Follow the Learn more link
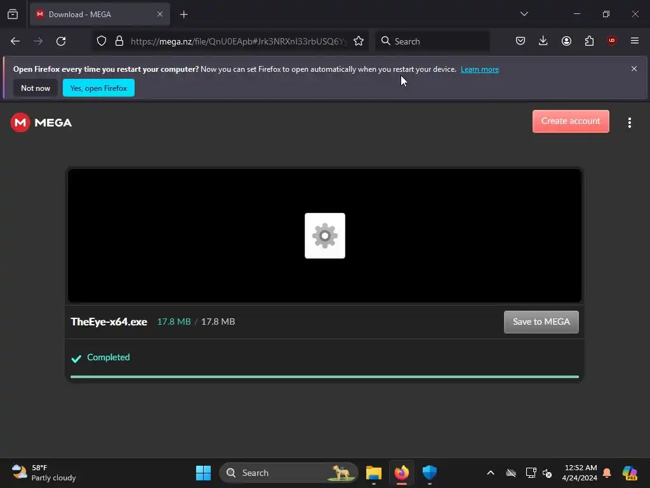This screenshot has width=650, height=488. click(x=480, y=69)
